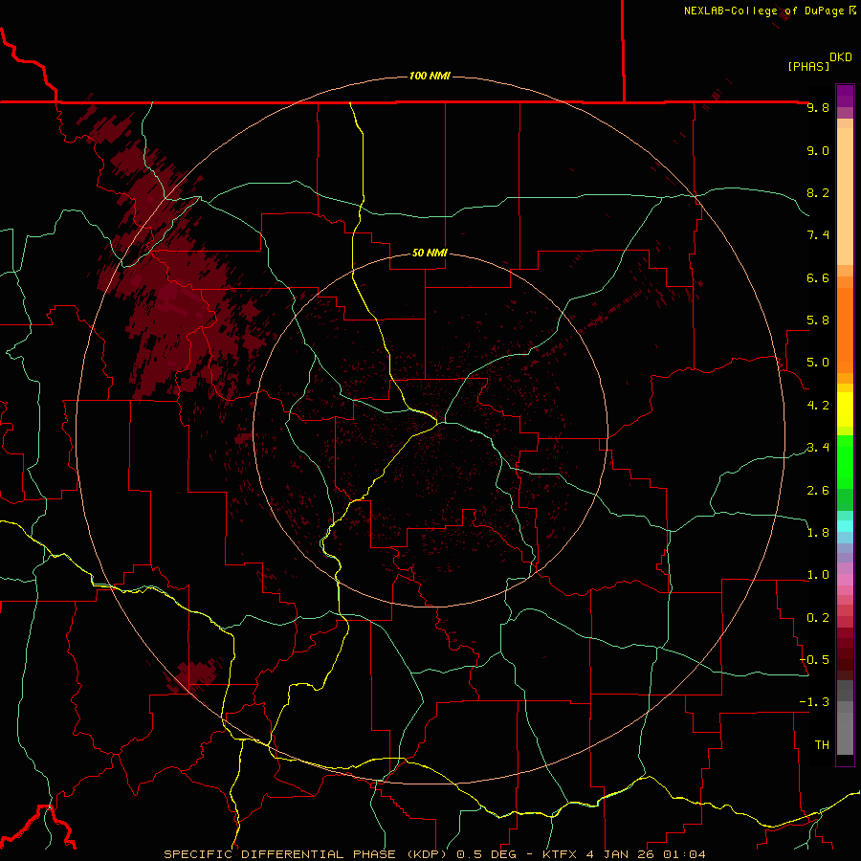This screenshot has height=861, width=861.
Task: Click the 3.4 legend value
Action: click(818, 448)
